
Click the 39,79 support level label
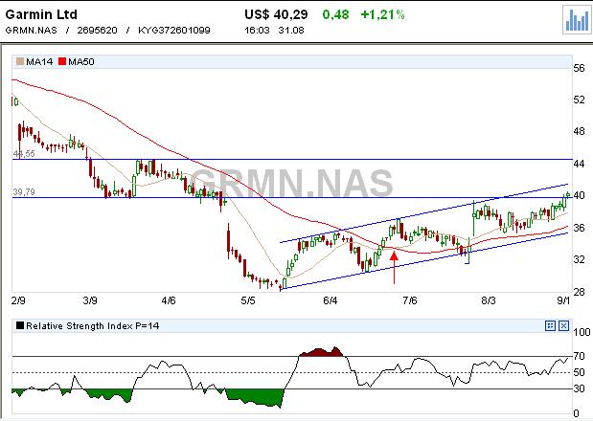24,191
